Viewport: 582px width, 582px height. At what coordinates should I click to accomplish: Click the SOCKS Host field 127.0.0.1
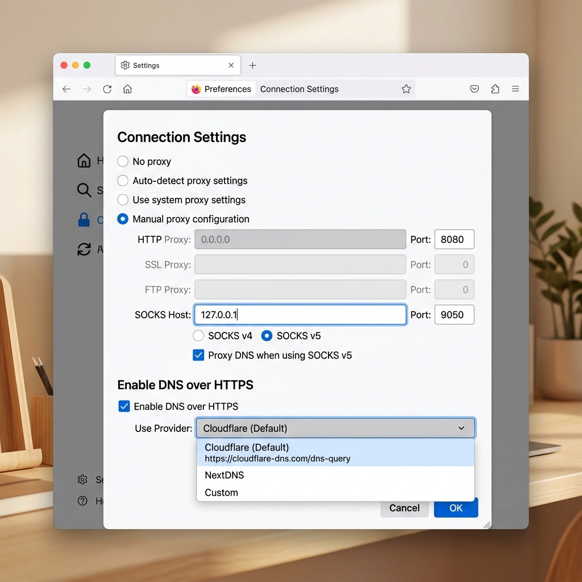300,315
